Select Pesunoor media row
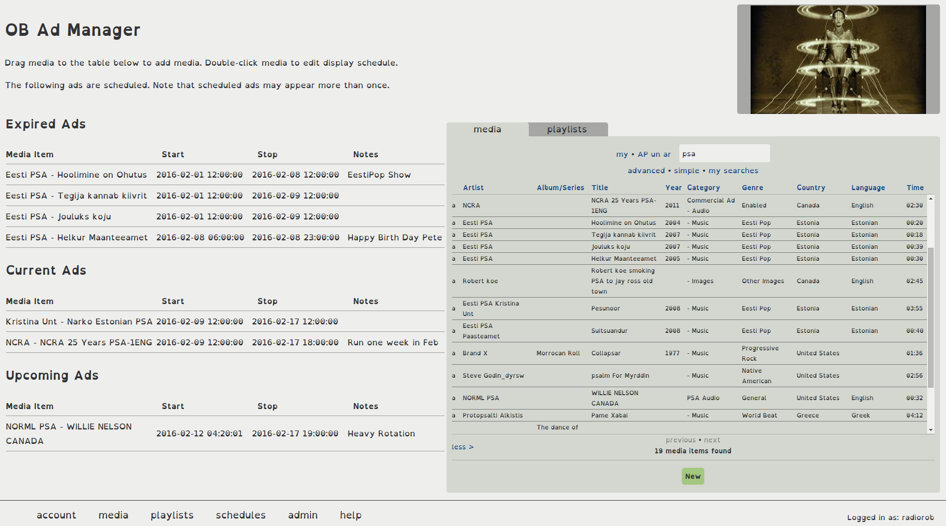 [x=689, y=309]
